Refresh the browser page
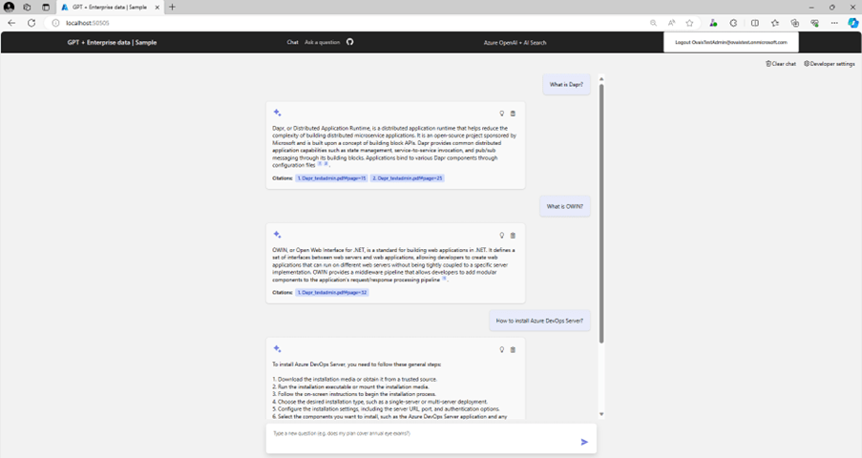Image resolution: width=862 pixels, height=458 pixels. click(x=32, y=23)
